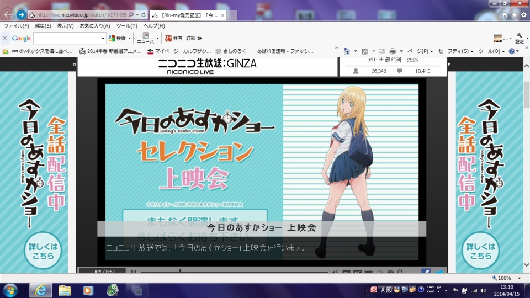Pause the live player
Image resolution: width=530 pixels, height=298 pixels.
134,272
